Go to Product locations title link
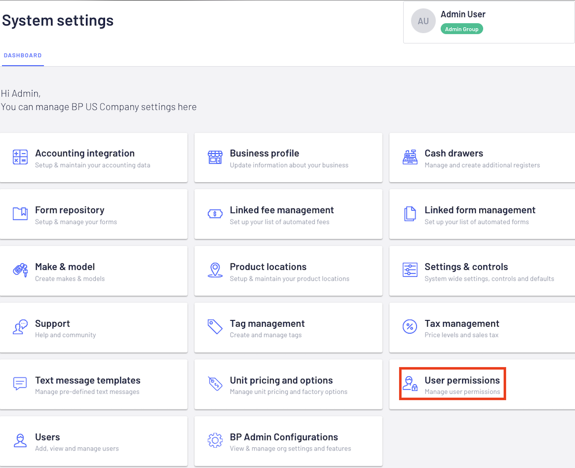The width and height of the screenshot is (575, 468). point(268,267)
